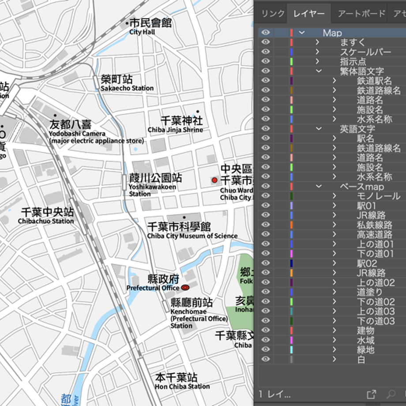Toggle the eye icon for 緑地 layer
406x406 pixels.
[x=266, y=350]
